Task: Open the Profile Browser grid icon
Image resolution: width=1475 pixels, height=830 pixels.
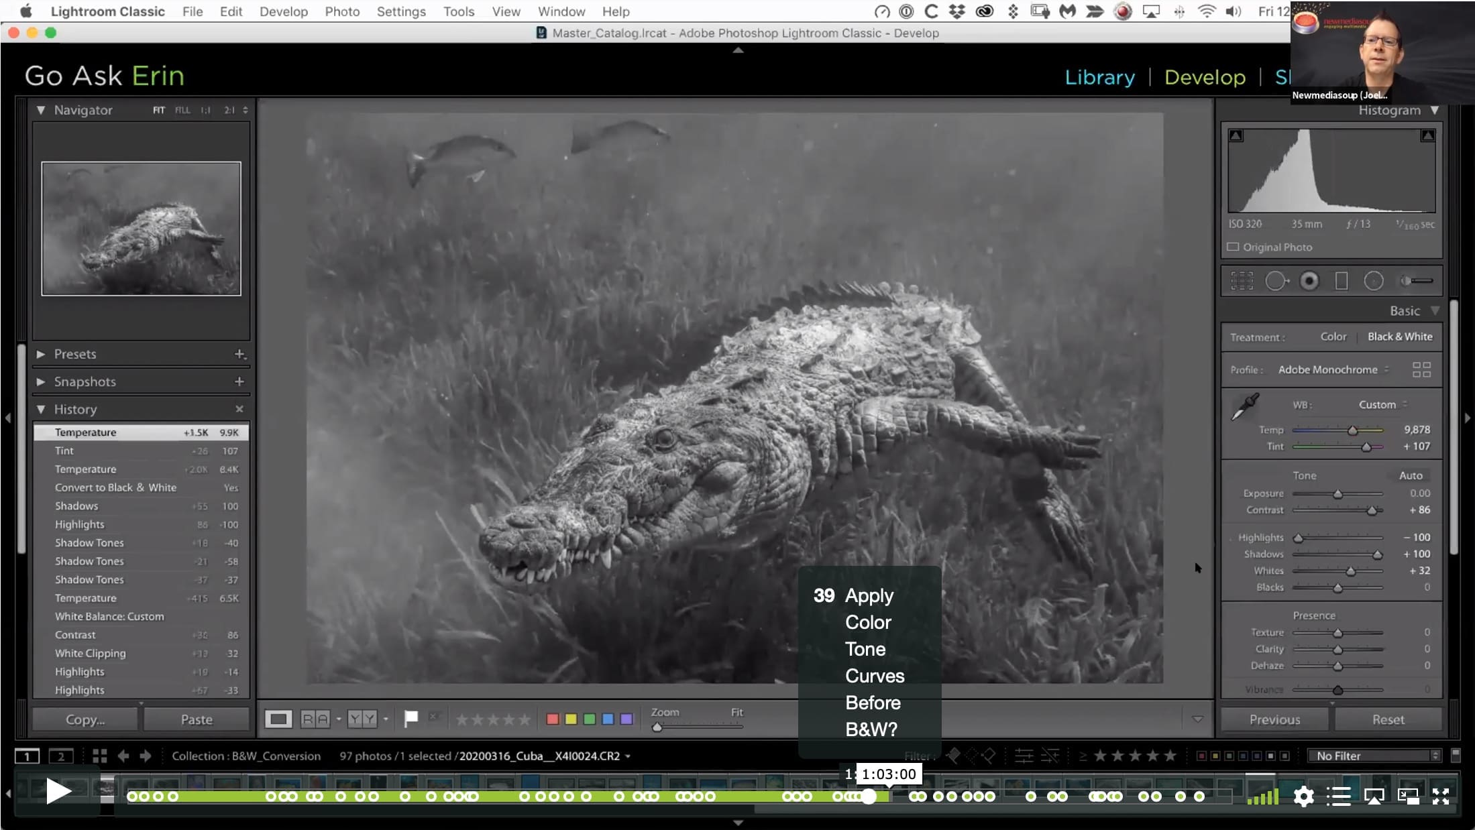Action: (1421, 369)
